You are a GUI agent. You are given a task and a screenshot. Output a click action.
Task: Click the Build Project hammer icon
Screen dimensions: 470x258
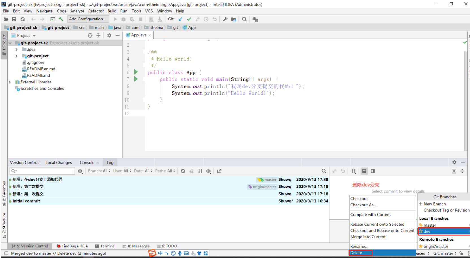tap(61, 19)
